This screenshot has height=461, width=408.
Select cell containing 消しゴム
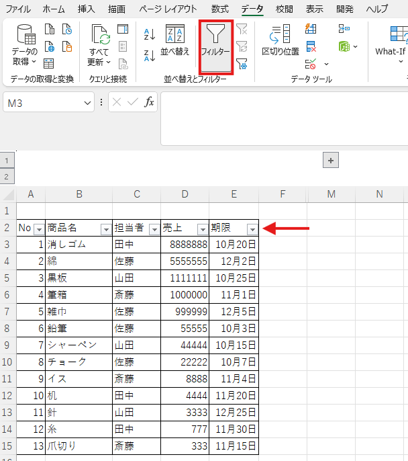[x=79, y=245]
